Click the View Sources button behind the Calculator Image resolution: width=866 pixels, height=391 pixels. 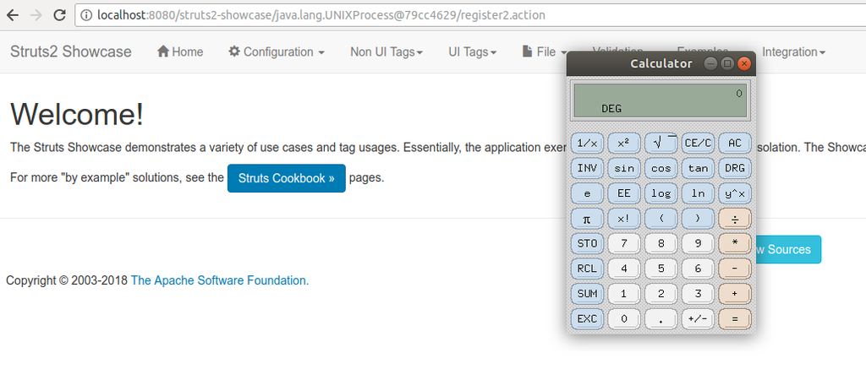tap(787, 249)
